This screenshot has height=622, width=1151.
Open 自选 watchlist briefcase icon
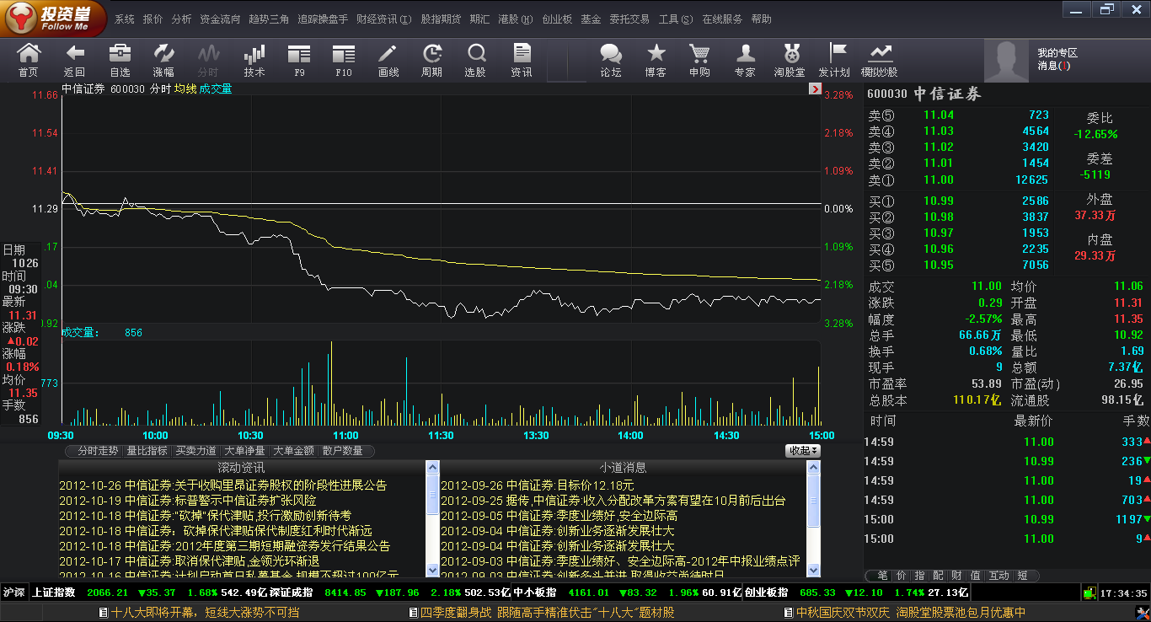[x=120, y=60]
